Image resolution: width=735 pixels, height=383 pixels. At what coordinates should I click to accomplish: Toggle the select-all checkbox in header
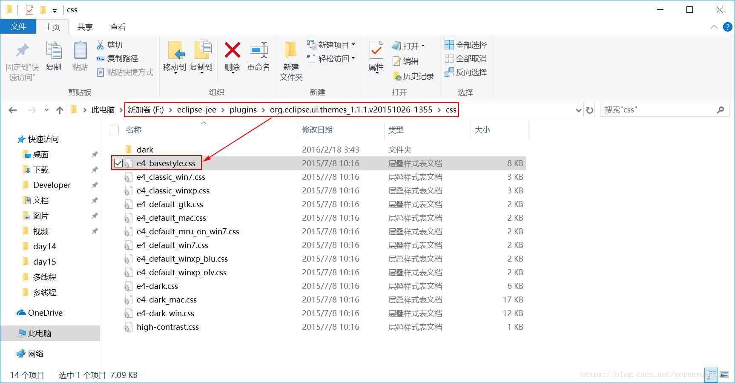(x=114, y=130)
